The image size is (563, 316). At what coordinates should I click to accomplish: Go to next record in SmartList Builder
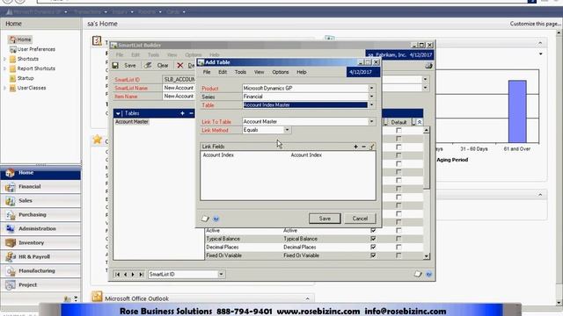pyautogui.click(x=133, y=274)
